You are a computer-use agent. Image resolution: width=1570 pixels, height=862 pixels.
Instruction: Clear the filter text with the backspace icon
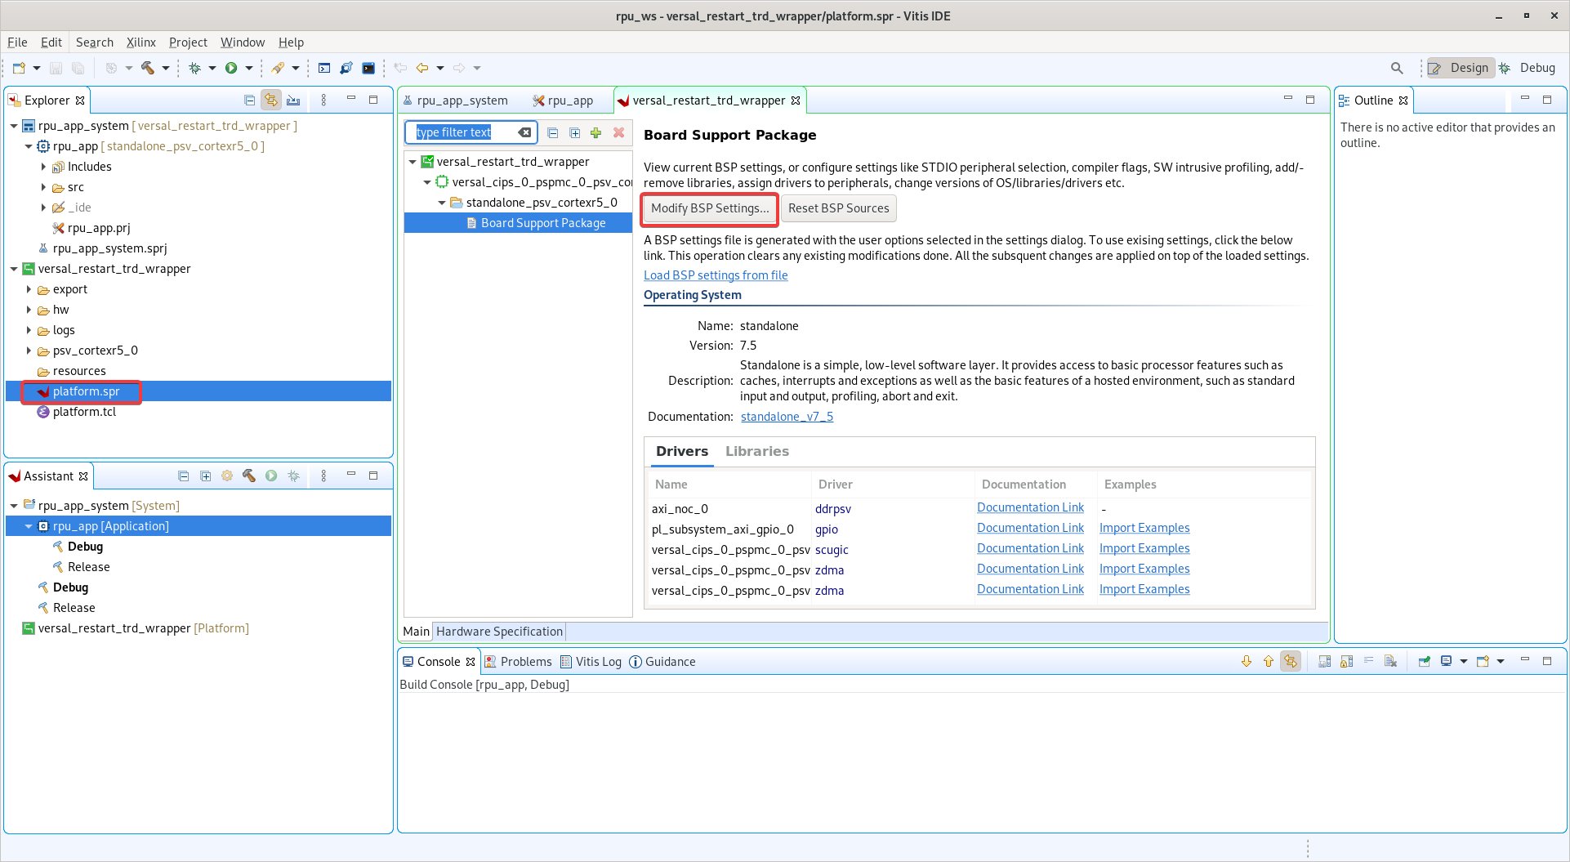point(524,132)
